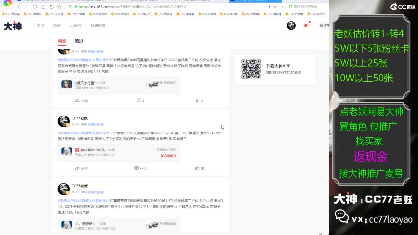Screen dimensions: 418x235
Task: Click the browser refresh icon
Action: (x=34, y=6)
